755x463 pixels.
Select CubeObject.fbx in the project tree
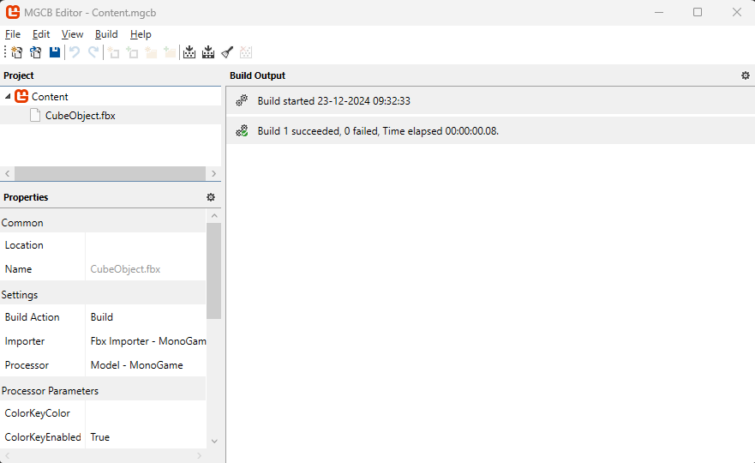pyautogui.click(x=81, y=116)
